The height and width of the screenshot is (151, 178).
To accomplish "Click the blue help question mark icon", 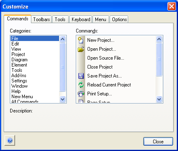I will (10, 140).
